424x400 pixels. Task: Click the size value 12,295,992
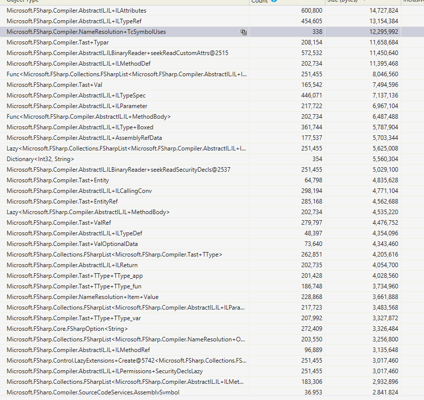[384, 32]
